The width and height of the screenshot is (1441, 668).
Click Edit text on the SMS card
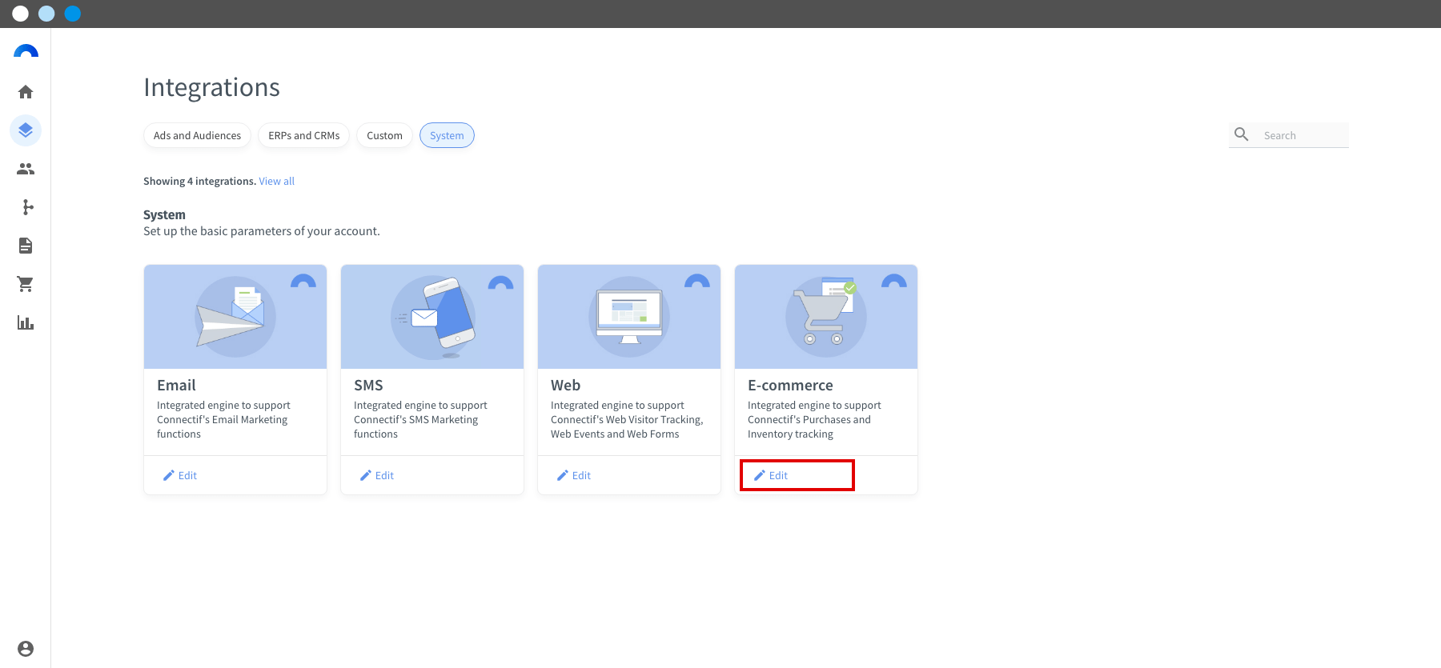(x=384, y=475)
